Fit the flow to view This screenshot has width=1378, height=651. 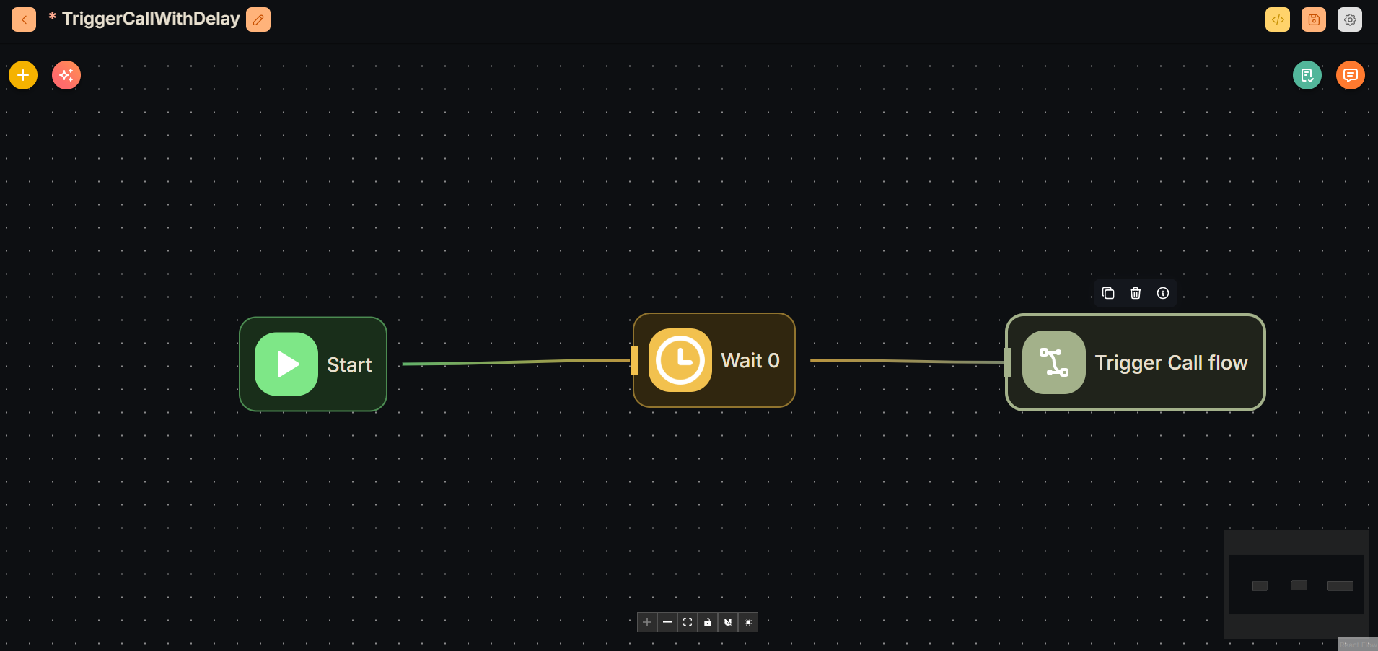688,622
